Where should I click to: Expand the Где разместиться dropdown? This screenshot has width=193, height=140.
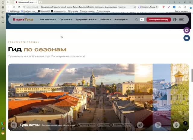(x=86, y=19)
